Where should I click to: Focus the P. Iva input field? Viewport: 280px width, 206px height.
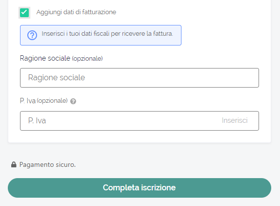tap(140, 121)
